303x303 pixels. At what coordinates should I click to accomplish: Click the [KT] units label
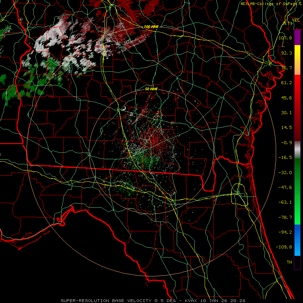point(288,23)
